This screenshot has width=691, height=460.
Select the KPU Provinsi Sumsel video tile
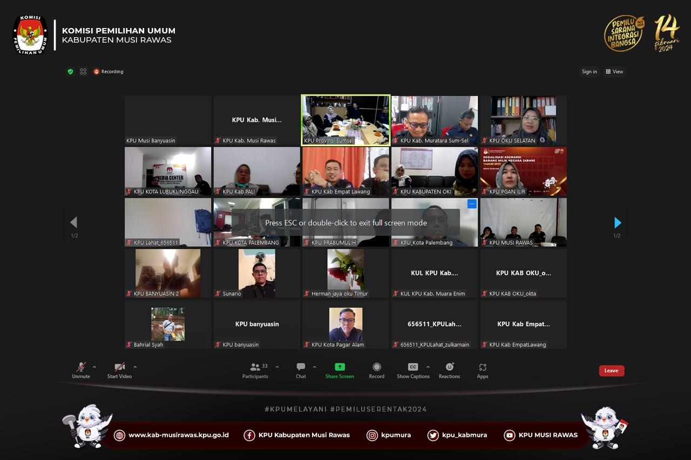pyautogui.click(x=345, y=120)
